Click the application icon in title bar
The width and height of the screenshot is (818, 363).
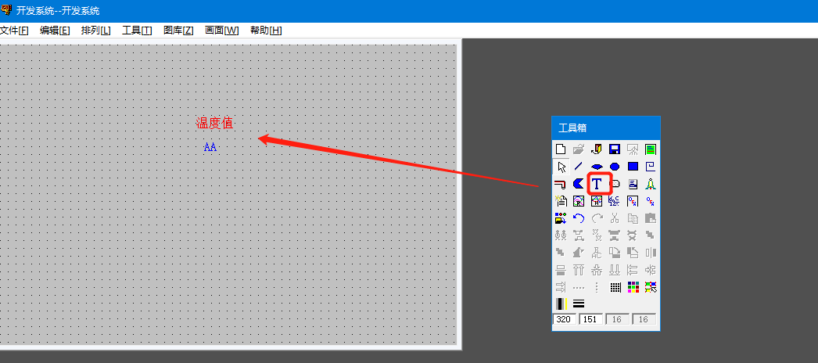(x=6, y=10)
